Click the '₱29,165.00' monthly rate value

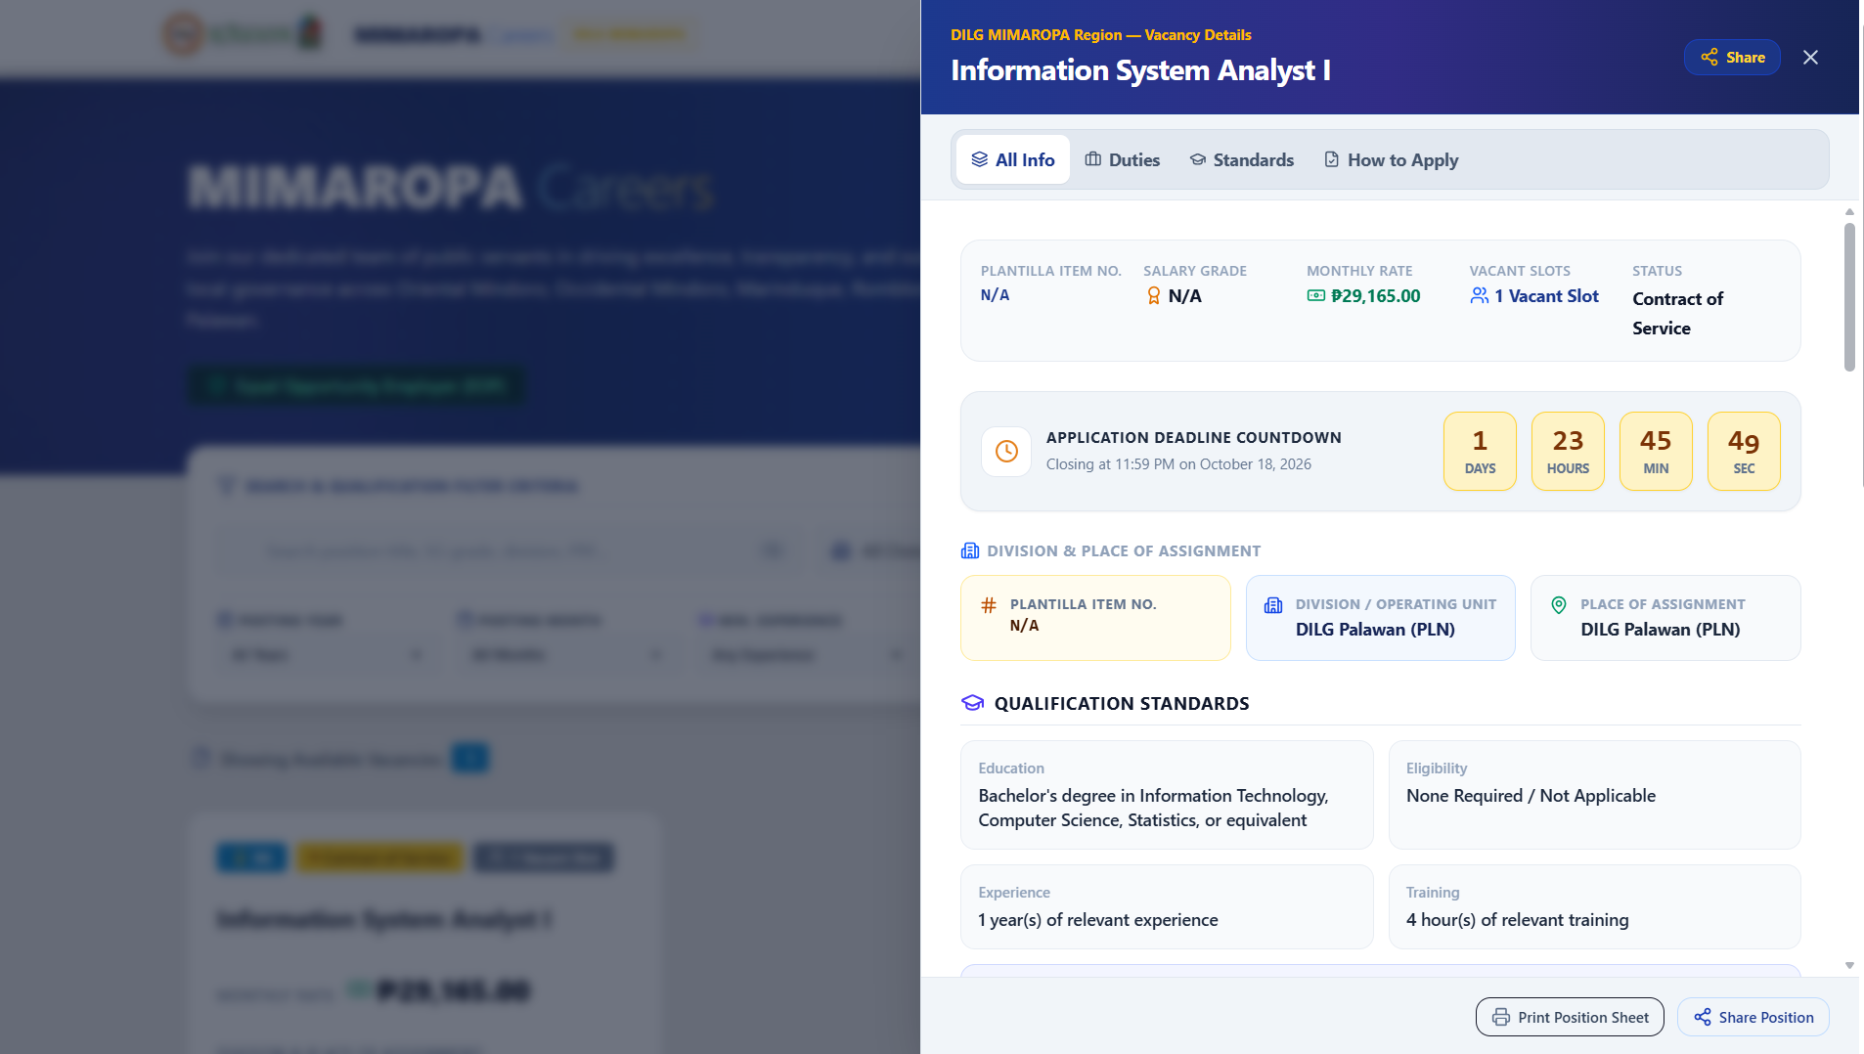[x=1376, y=296]
